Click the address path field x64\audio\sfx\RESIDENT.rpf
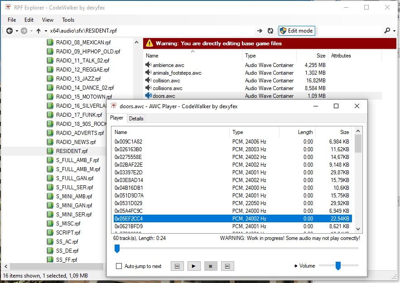Image resolution: width=400 pixels, height=283 pixels. [152, 31]
